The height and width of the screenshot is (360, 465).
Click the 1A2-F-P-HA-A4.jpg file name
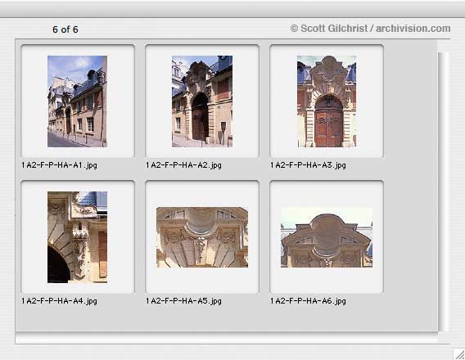pos(59,301)
